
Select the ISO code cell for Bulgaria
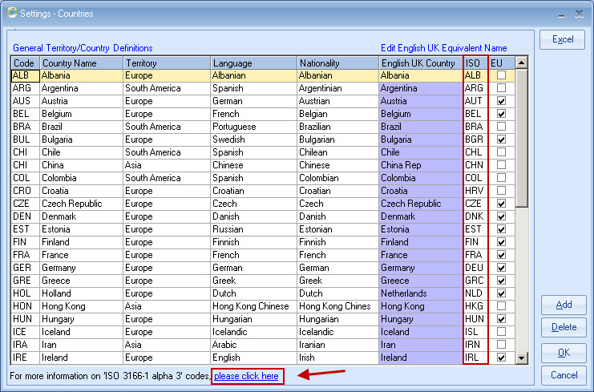[x=475, y=139]
